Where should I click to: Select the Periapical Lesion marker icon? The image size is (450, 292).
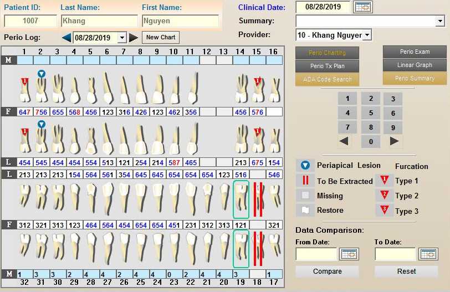click(305, 165)
